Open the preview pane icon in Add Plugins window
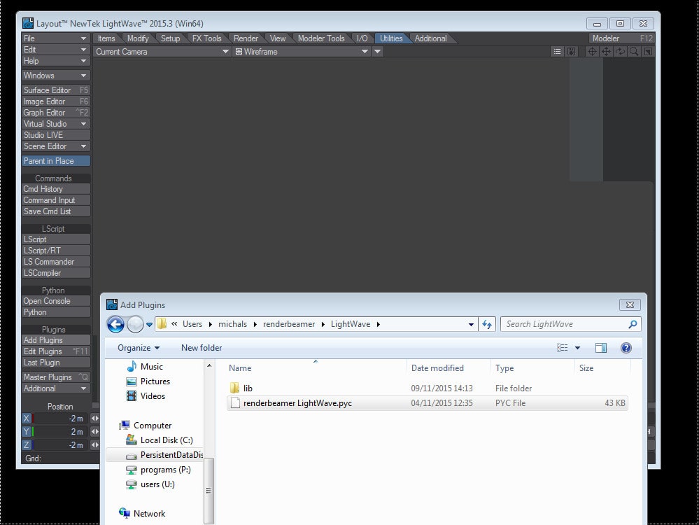The height and width of the screenshot is (525, 699). pyautogui.click(x=600, y=347)
